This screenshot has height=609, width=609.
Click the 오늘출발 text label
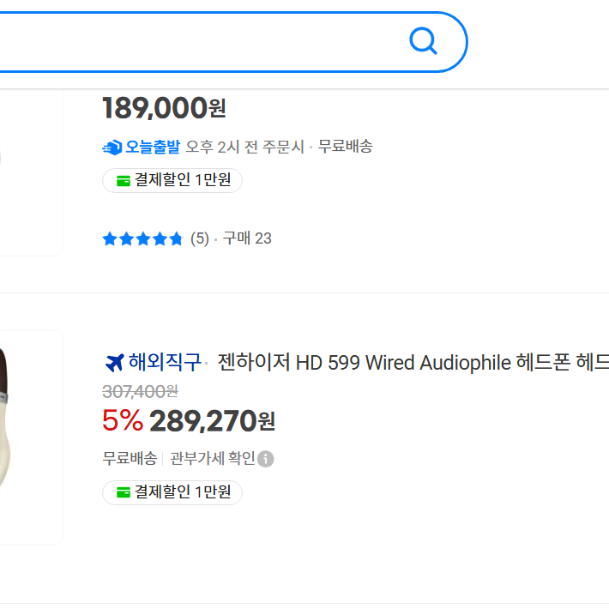coord(153,147)
